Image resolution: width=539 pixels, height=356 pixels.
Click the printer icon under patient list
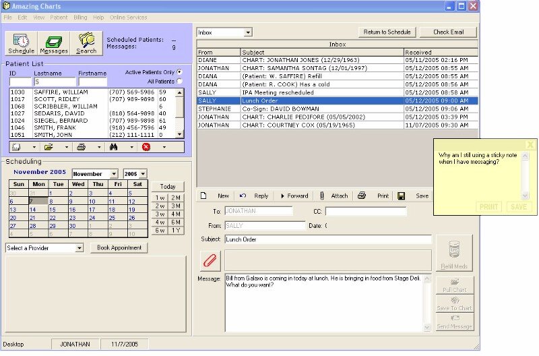pos(81,146)
